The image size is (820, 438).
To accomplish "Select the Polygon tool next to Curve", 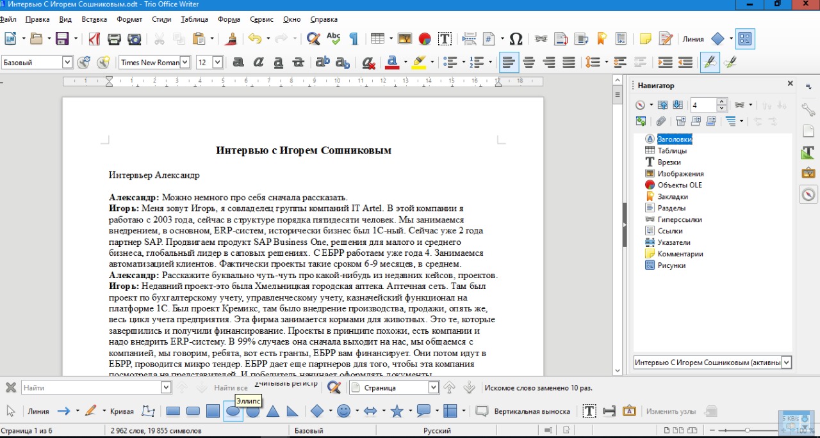I will click(148, 411).
